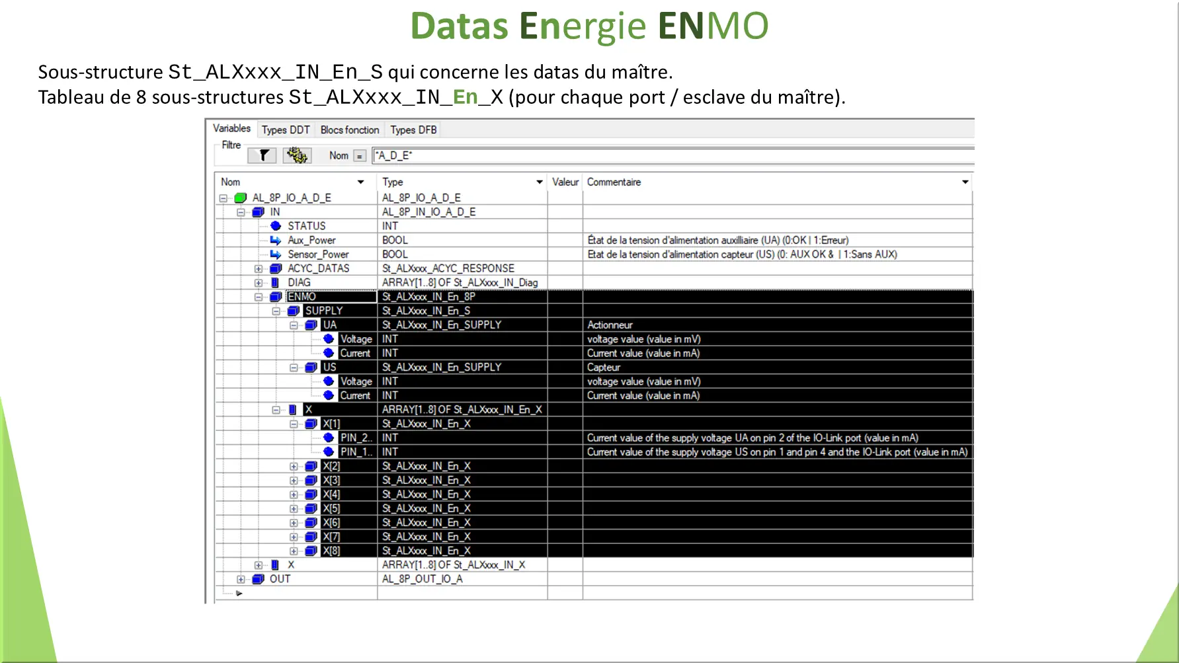Click the empty new-row arrow marker
Screen dimensions: 1179x663
239,593
